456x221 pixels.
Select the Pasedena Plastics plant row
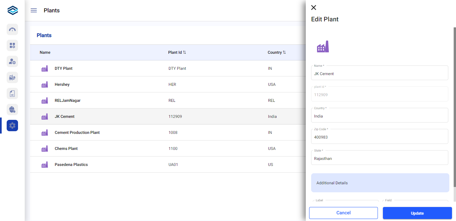click(x=71, y=165)
